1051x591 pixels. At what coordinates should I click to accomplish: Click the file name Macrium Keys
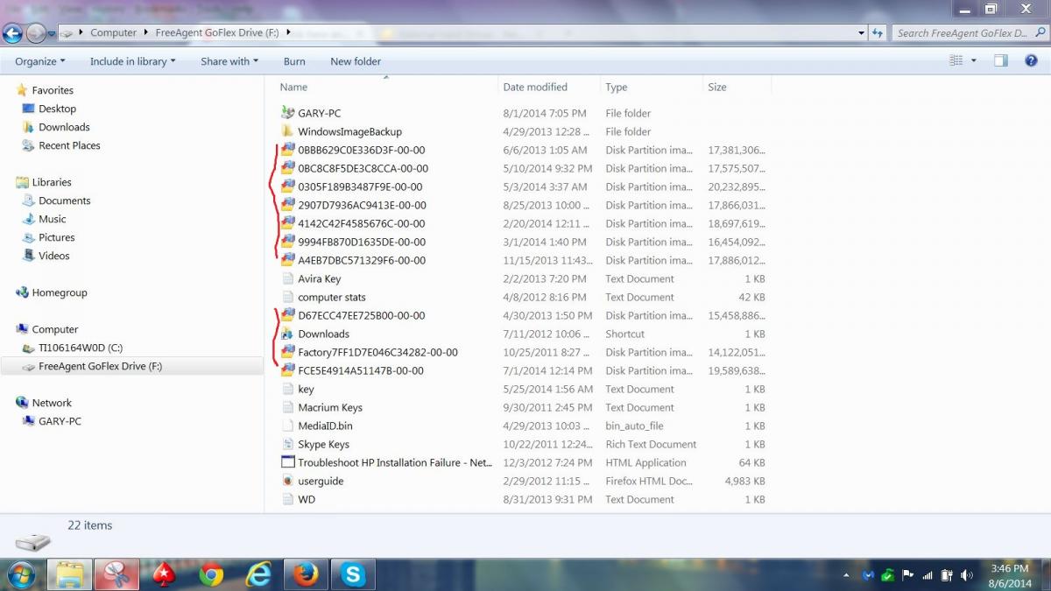(x=330, y=407)
